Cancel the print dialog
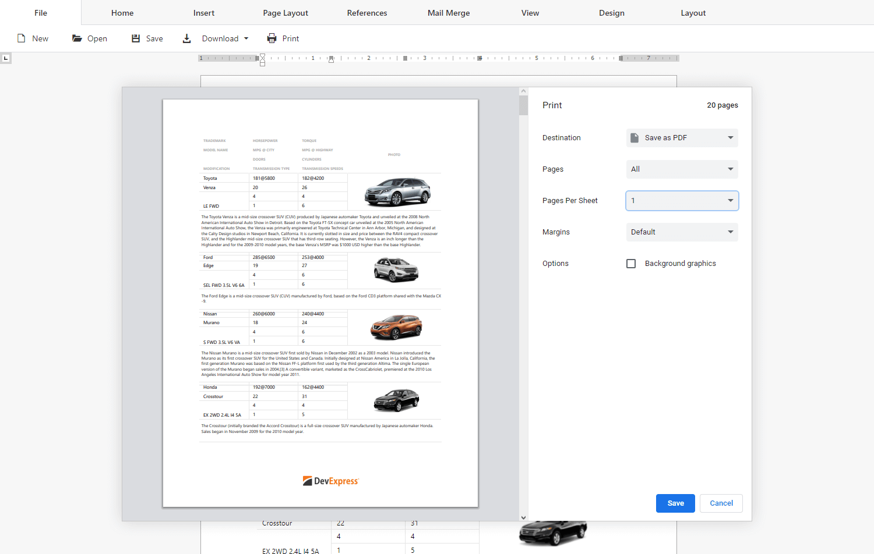The image size is (874, 554). pyautogui.click(x=721, y=503)
